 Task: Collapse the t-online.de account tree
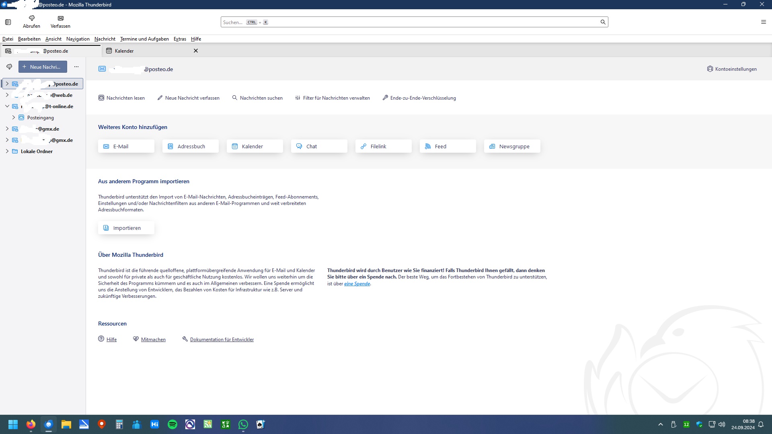(7, 106)
